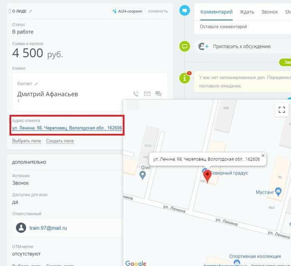
Task: Switch to Комментарий tab
Action: (x=217, y=12)
